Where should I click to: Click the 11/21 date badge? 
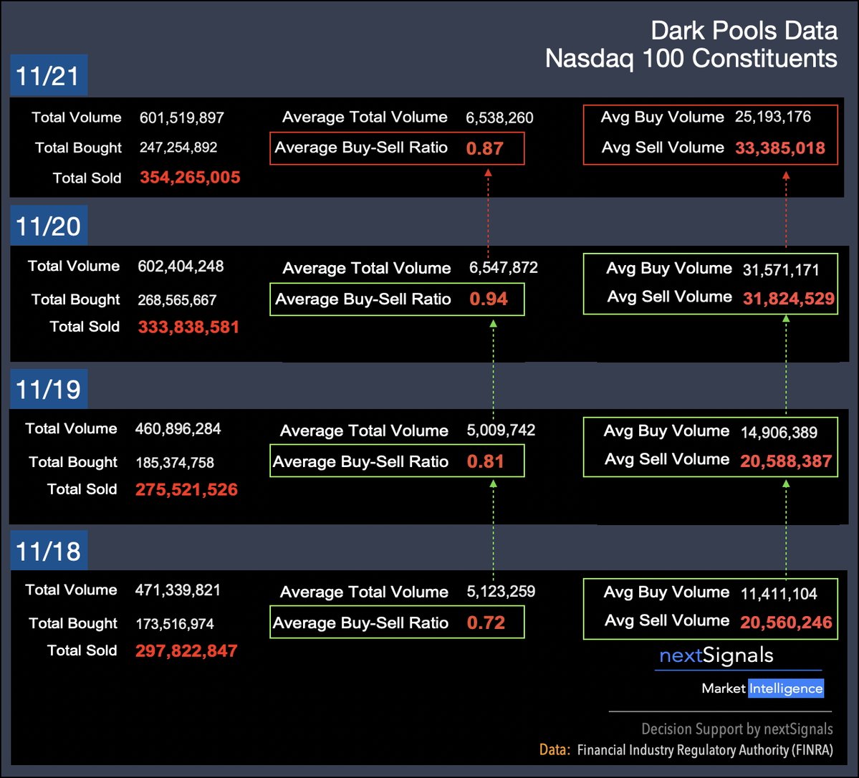tap(48, 75)
